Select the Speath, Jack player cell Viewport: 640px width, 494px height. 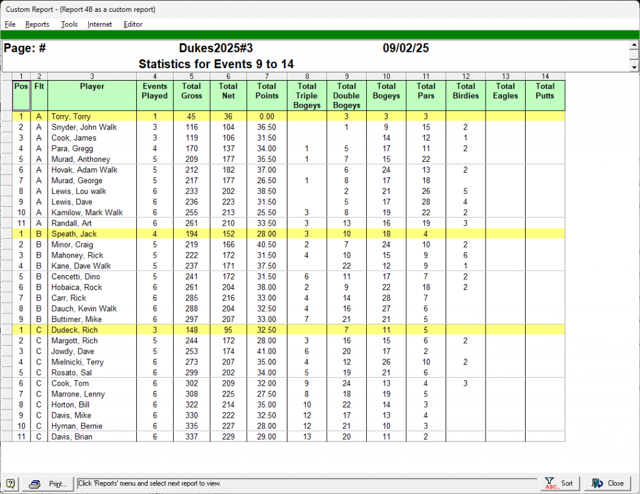coord(92,234)
